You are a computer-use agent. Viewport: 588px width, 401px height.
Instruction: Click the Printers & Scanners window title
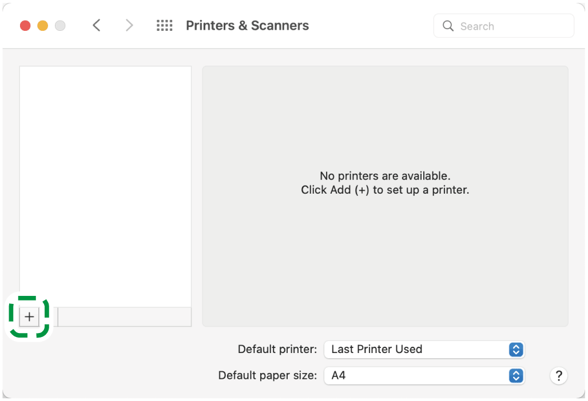pyautogui.click(x=247, y=26)
